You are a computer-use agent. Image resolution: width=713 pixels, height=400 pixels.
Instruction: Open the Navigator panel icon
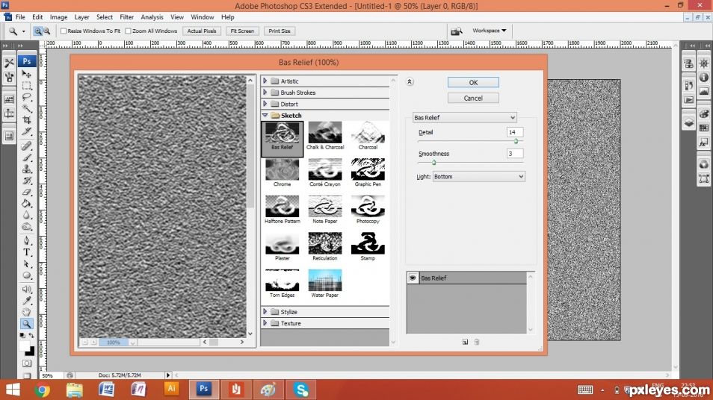(704, 63)
